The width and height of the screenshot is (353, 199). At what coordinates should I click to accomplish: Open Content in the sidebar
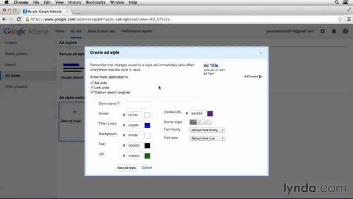click(11, 43)
